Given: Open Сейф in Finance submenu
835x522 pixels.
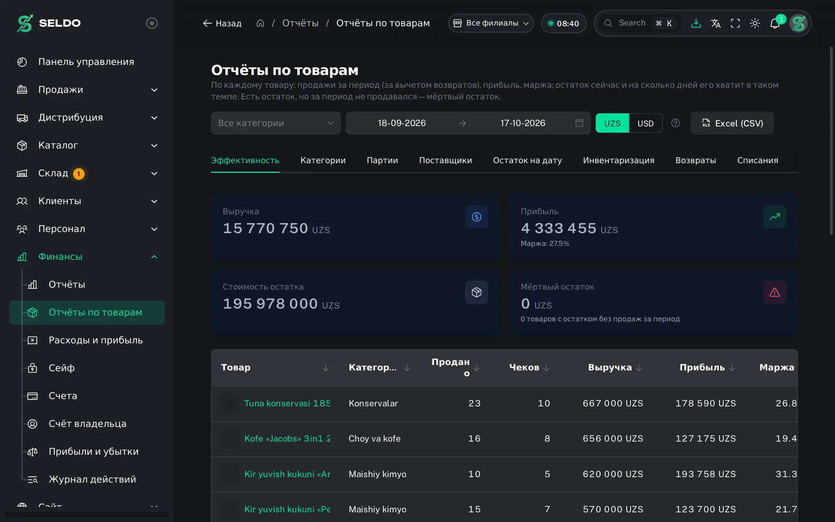Looking at the screenshot, I should [87, 368].
